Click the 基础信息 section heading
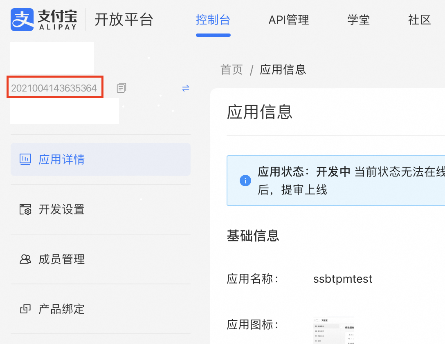Image resolution: width=445 pixels, height=344 pixels. pyautogui.click(x=253, y=236)
